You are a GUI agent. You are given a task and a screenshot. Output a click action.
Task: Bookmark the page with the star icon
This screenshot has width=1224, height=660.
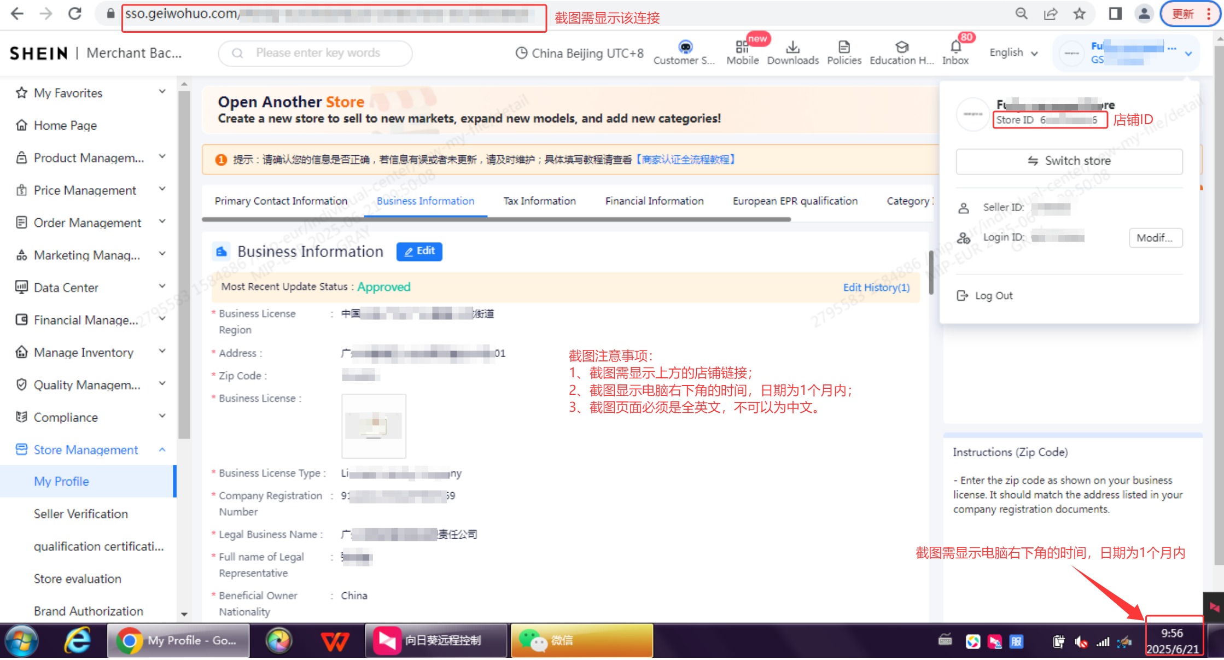click(1080, 14)
